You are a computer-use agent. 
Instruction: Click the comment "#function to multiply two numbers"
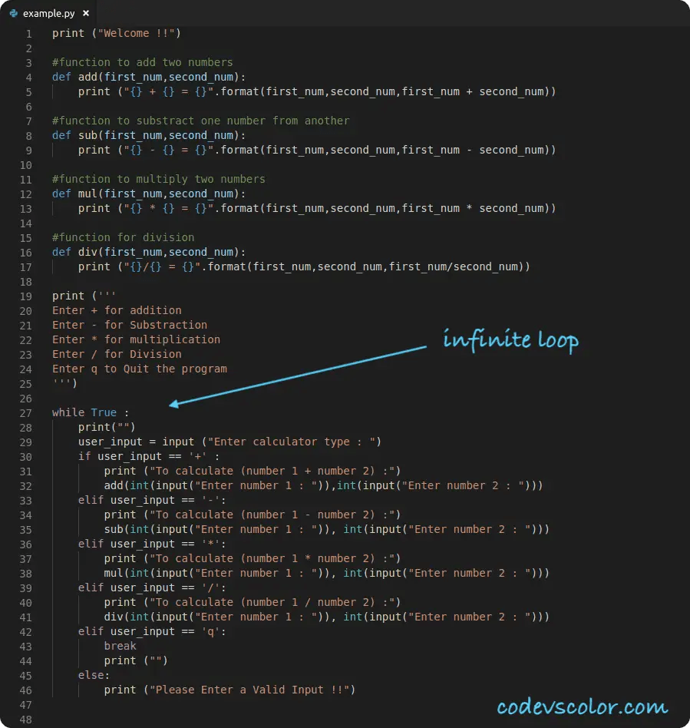159,179
